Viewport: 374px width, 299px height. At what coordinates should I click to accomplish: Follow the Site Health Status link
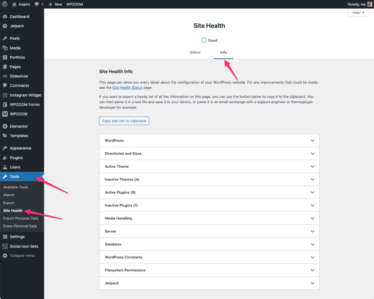point(128,88)
